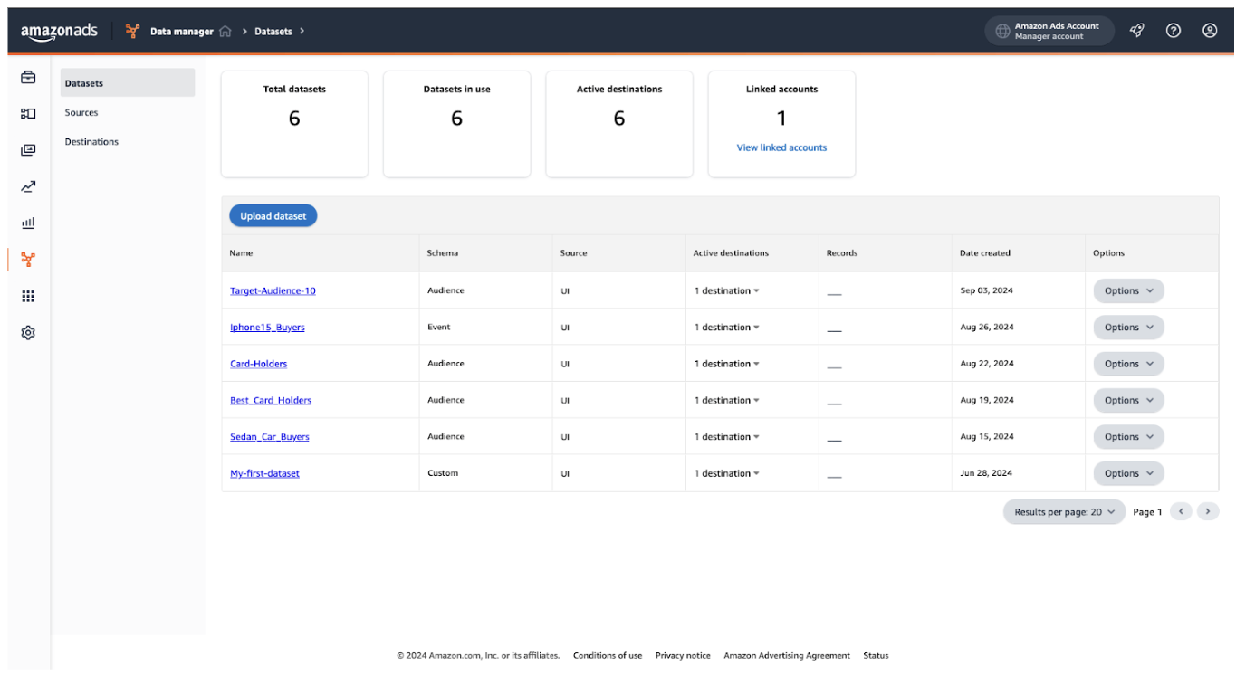The width and height of the screenshot is (1255, 675).
Task: Expand Options for Iphone15_Buyers
Action: [1128, 328]
